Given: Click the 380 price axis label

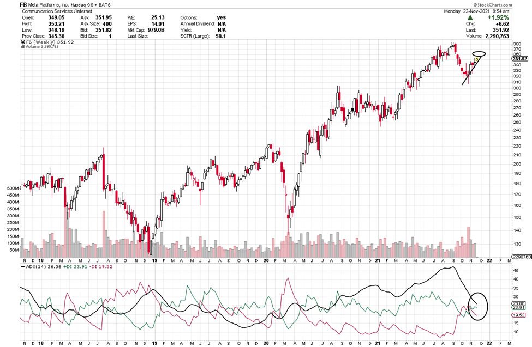Looking at the screenshot, I should pos(517,44).
